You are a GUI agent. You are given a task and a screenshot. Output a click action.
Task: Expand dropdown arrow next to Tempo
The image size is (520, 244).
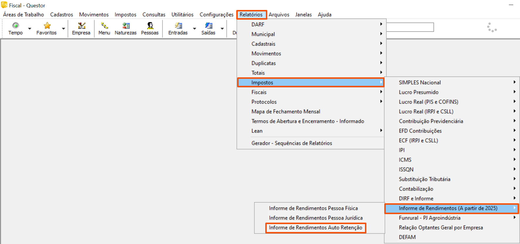click(30, 29)
